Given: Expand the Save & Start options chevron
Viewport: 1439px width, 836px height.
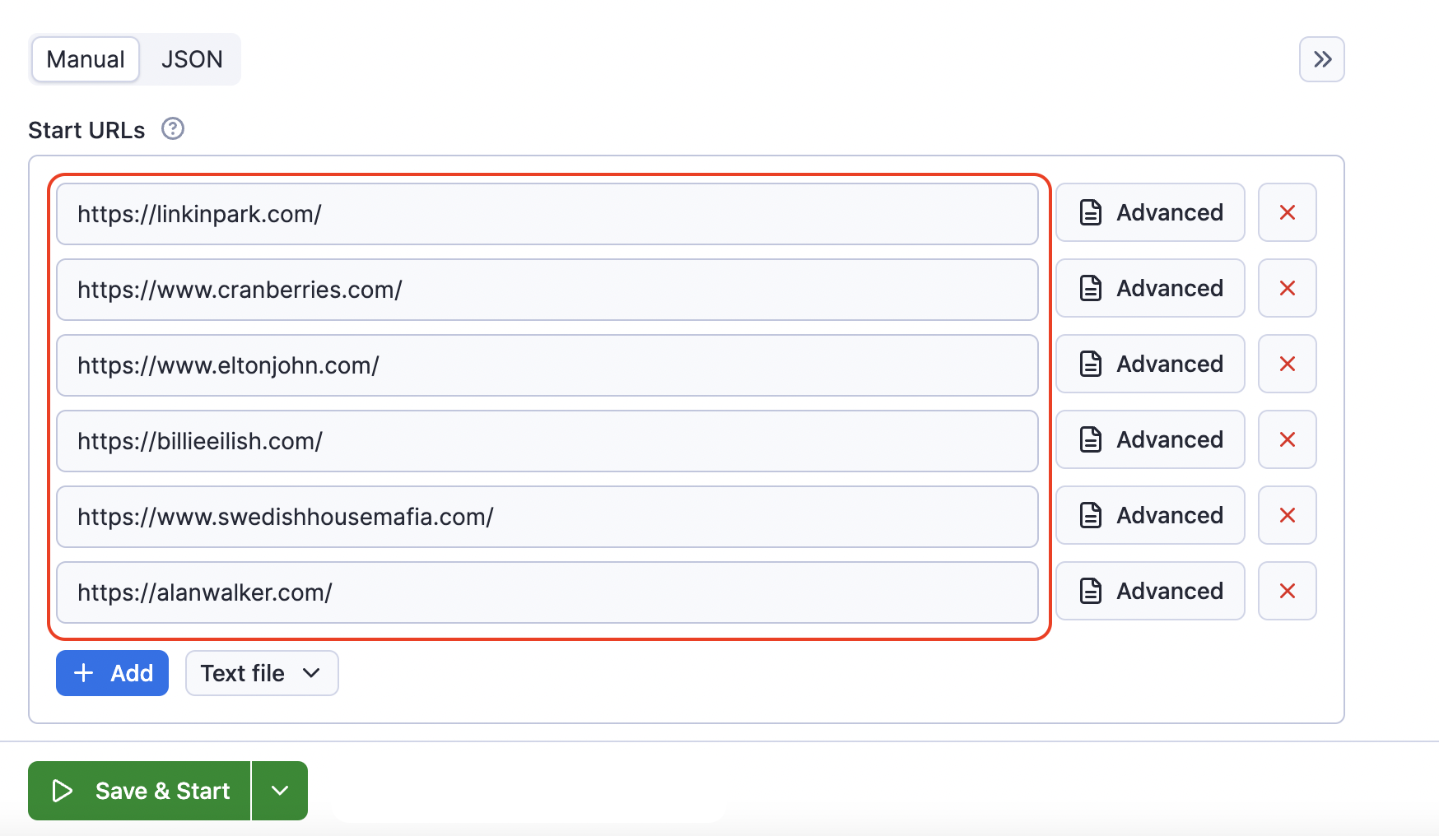Looking at the screenshot, I should (279, 791).
